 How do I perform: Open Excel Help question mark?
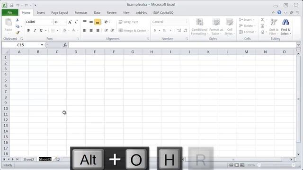click(x=279, y=12)
